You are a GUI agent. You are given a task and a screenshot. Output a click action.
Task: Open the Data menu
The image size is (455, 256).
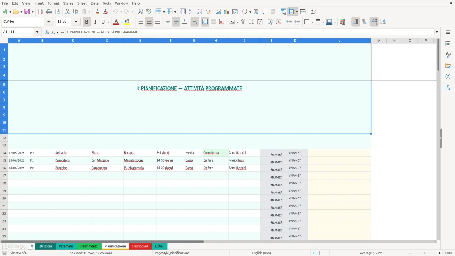(x=94, y=3)
